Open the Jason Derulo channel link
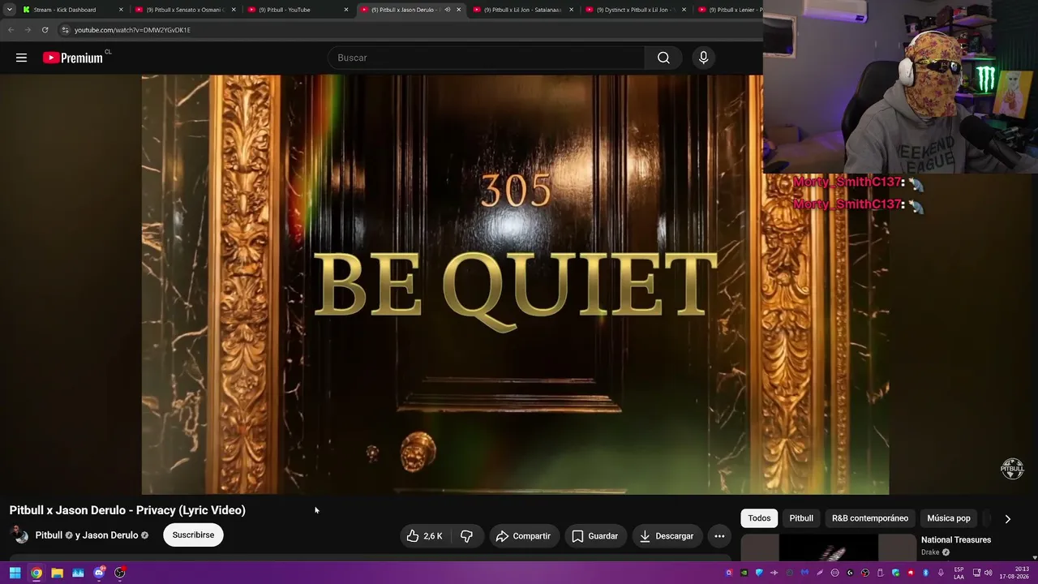1038x584 pixels. 110,535
